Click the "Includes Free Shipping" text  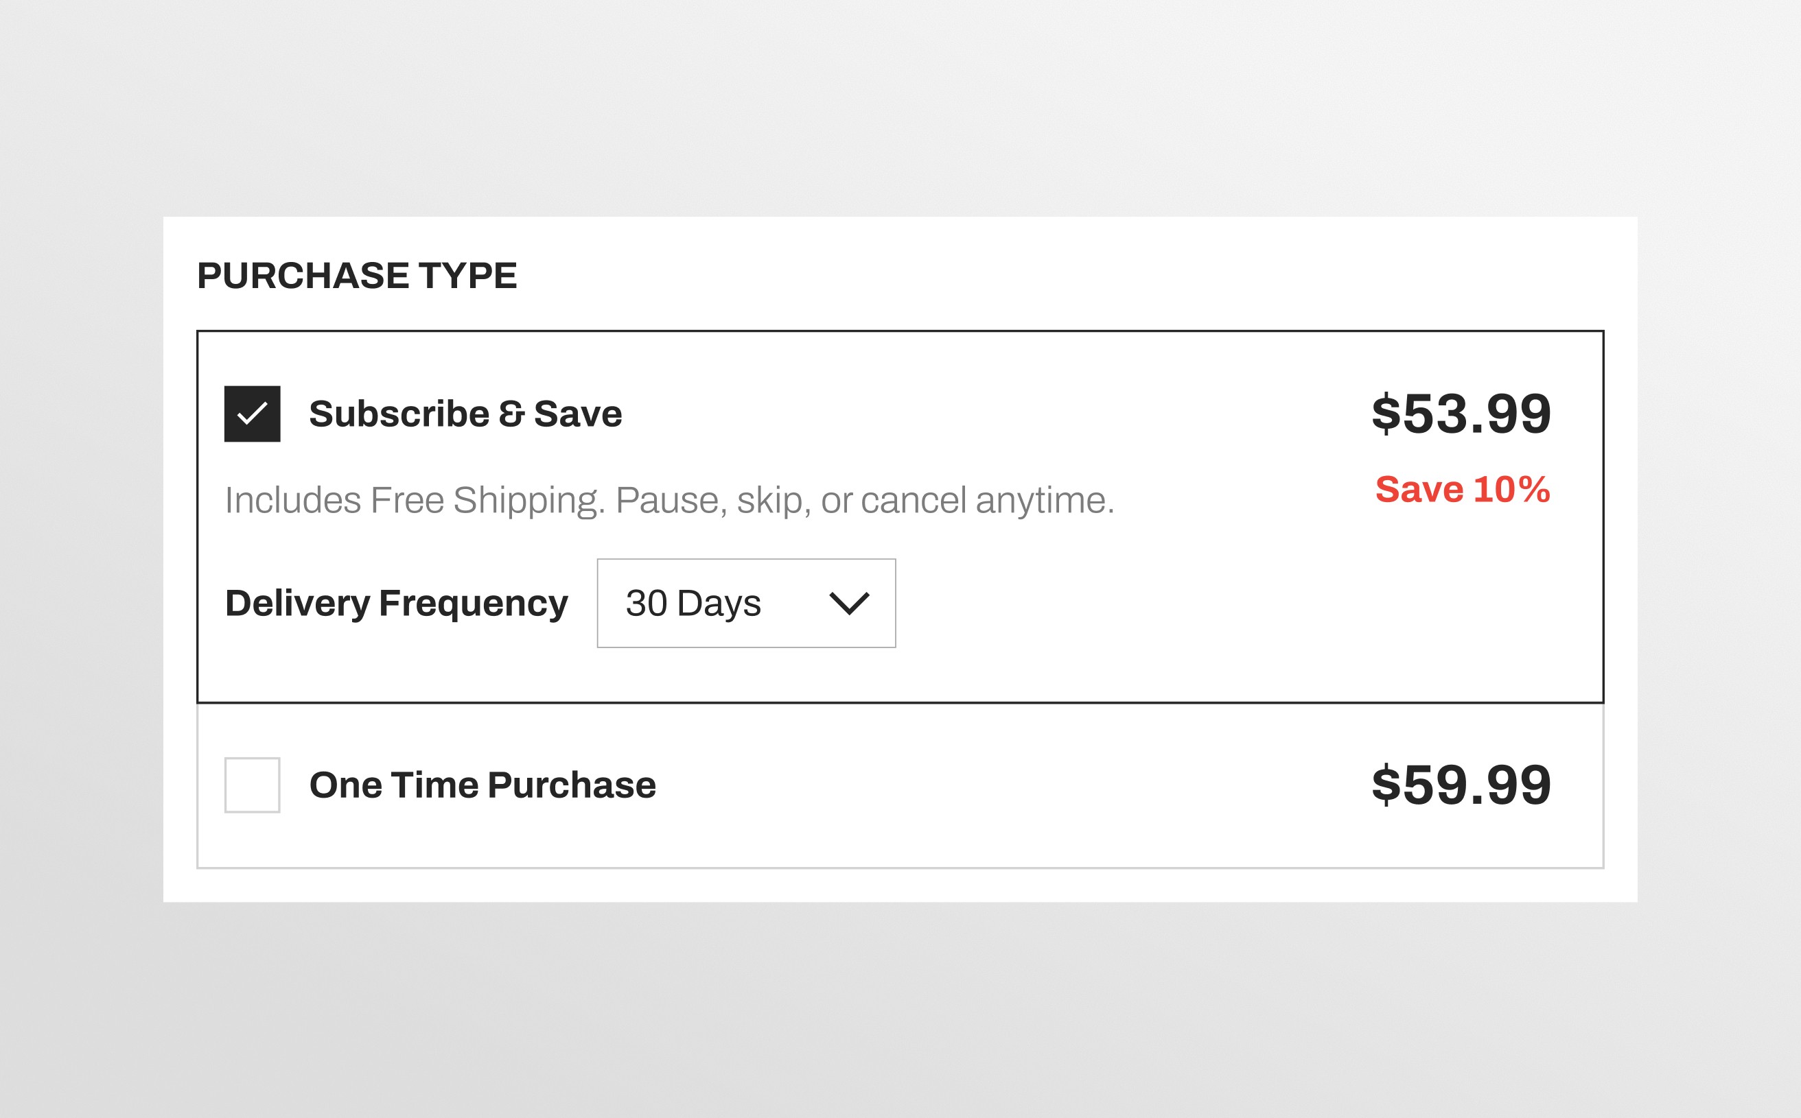[x=415, y=501]
